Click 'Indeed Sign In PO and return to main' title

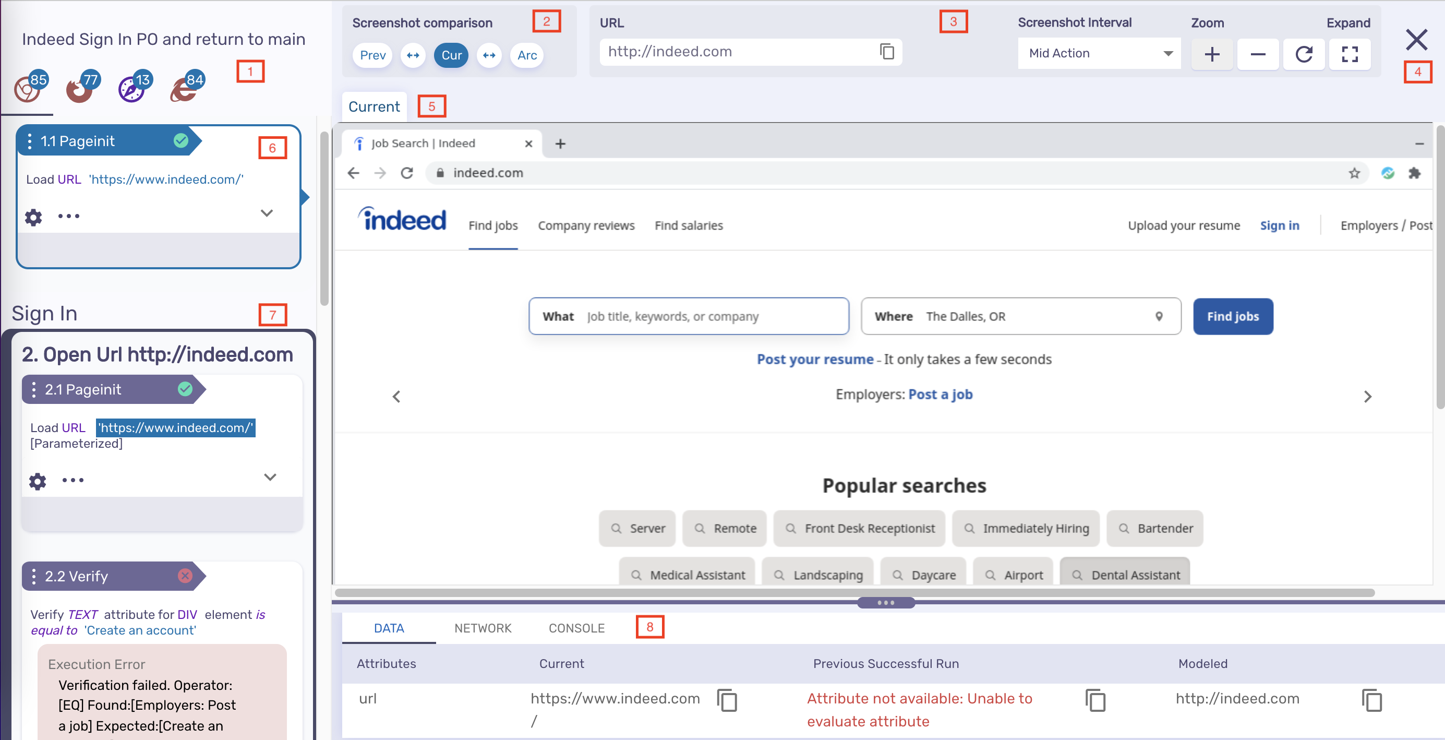tap(164, 39)
